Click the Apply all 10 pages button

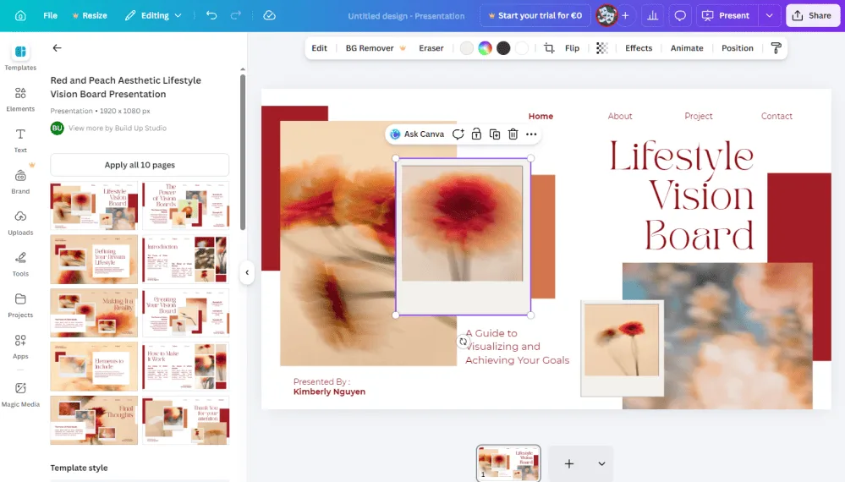(x=140, y=165)
